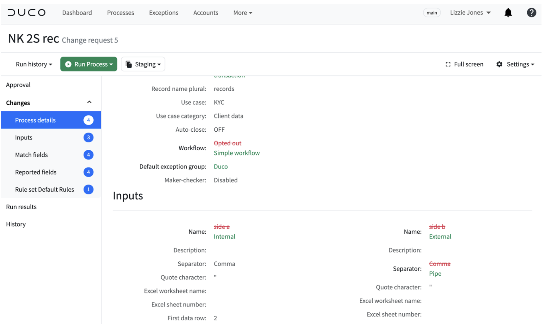Click the main branch badge
The image size is (546, 324).
coord(432,12)
